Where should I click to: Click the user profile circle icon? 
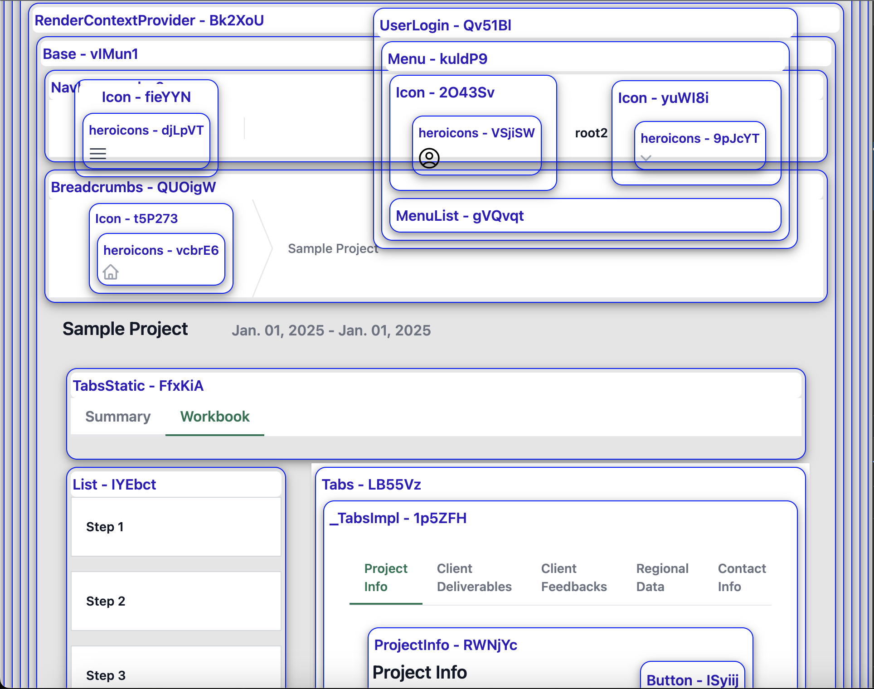(x=429, y=158)
